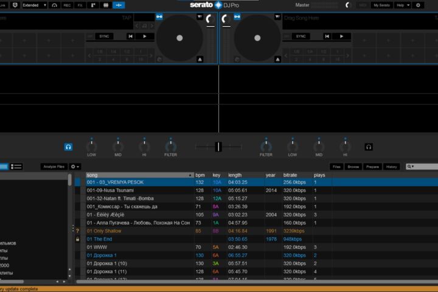Sort library by length column

[x=245, y=175]
